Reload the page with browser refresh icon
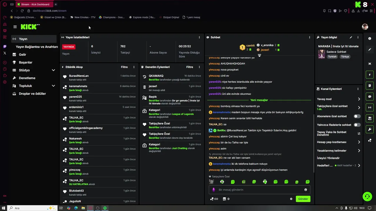The width and height of the screenshot is (376, 211). [x=22, y=11]
